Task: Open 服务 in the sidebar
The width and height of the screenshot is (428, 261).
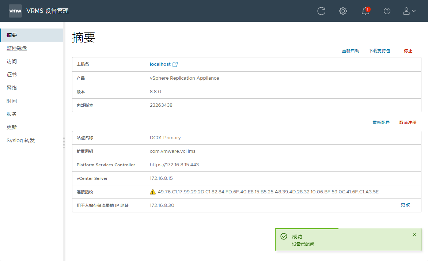Action: [32, 114]
